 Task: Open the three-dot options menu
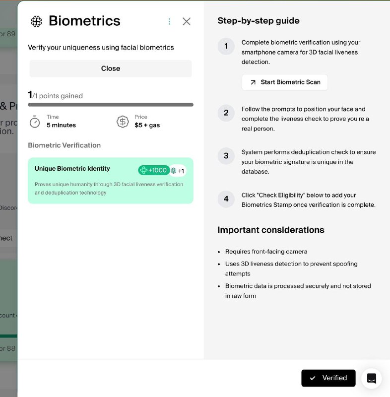pyautogui.click(x=169, y=21)
